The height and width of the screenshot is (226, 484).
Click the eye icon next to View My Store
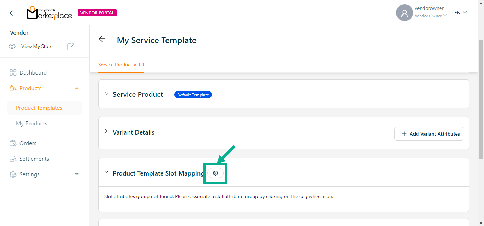coord(12,47)
